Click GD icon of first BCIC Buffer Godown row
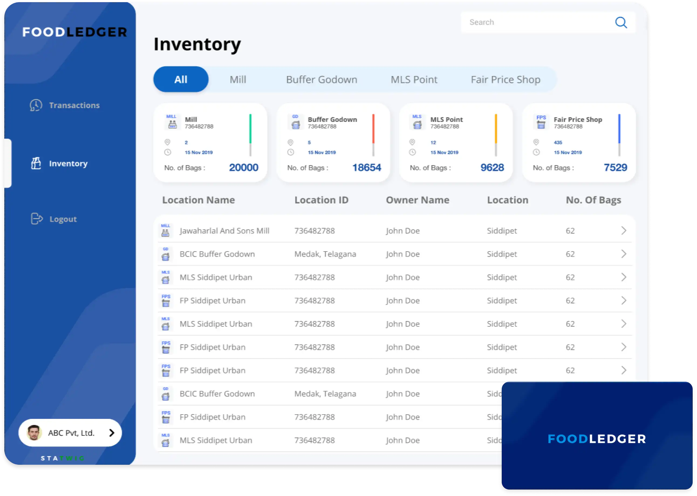Screen dimensions: 697x496 166,254
